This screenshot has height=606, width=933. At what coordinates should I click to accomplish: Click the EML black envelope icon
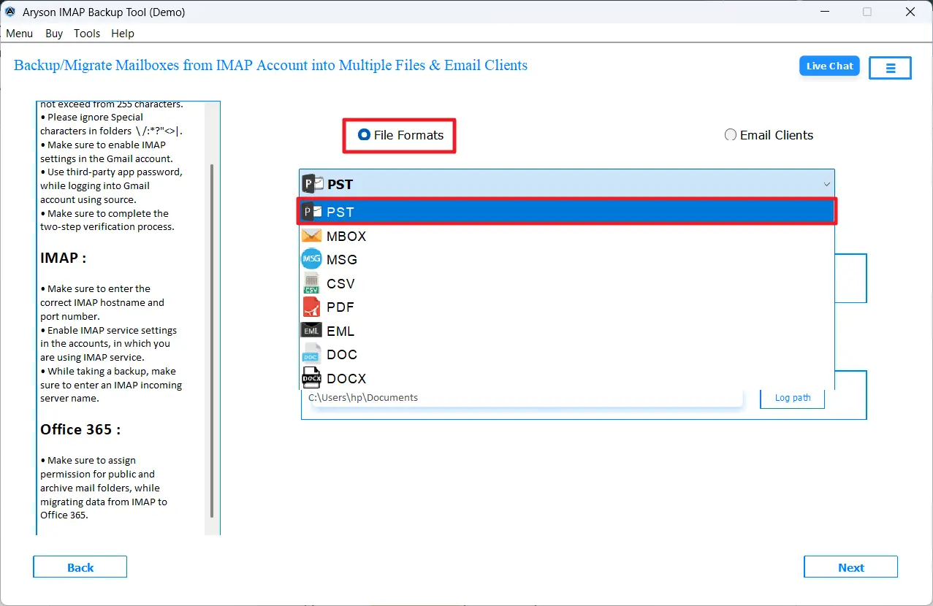tap(312, 330)
